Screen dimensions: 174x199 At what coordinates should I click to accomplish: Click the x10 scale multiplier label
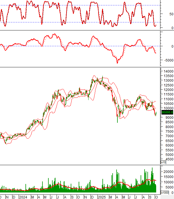[163, 162]
